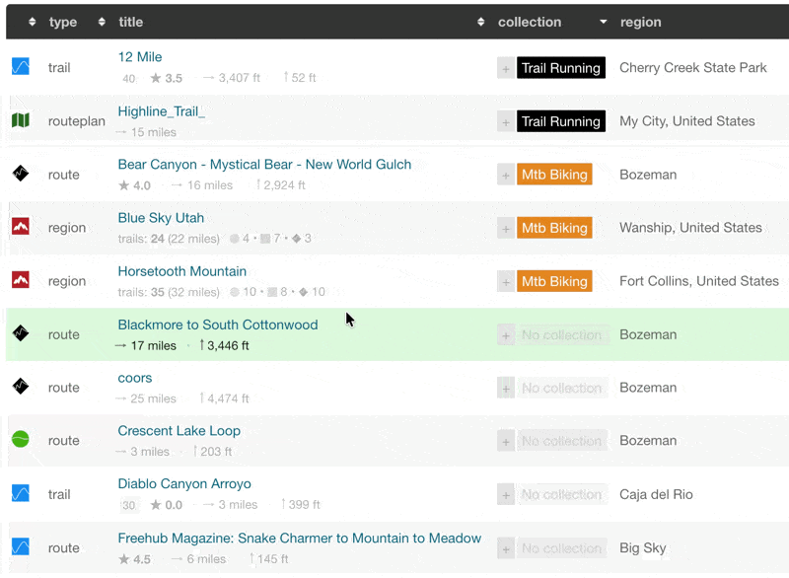Sort by collection column header
This screenshot has height=578, width=789.
[530, 22]
